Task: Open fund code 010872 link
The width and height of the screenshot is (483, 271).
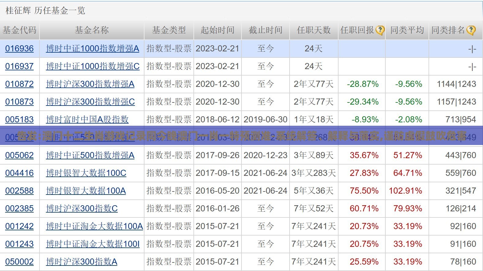Action: pos(19,84)
